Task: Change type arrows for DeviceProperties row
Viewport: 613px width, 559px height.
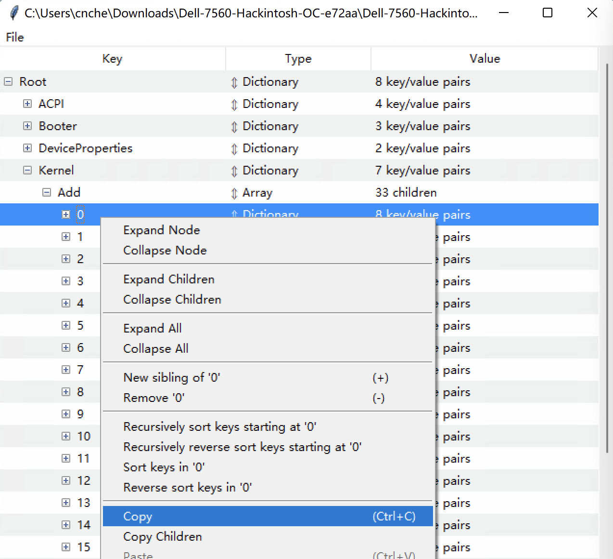Action: pyautogui.click(x=234, y=149)
